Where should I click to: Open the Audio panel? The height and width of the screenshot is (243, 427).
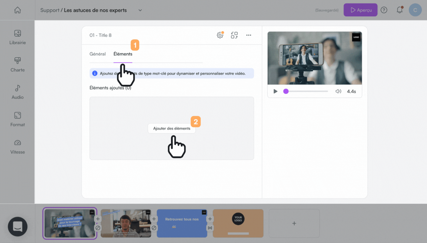[17, 92]
